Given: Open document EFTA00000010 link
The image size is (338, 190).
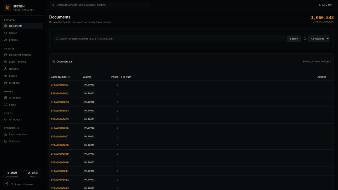Looking at the screenshot, I should tap(60, 162).
